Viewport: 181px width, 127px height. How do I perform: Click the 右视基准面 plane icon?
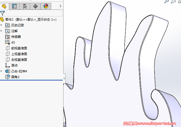coord(8,60)
